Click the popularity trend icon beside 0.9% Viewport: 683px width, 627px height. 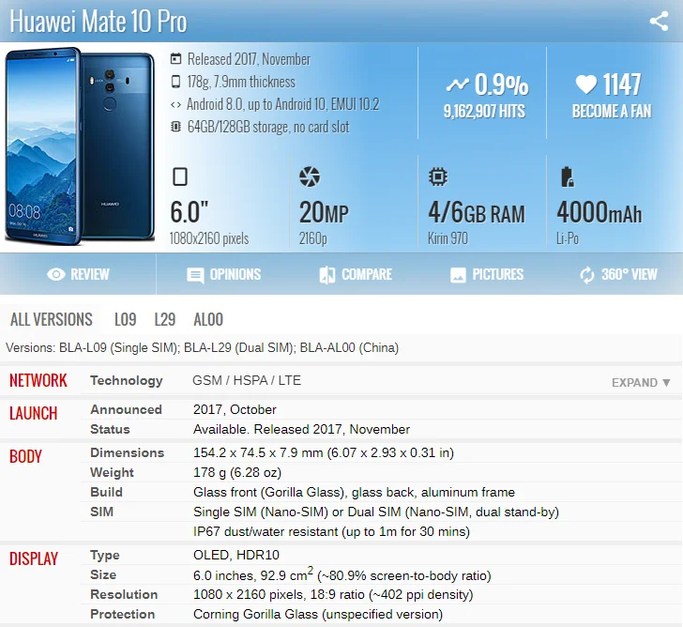point(458,84)
